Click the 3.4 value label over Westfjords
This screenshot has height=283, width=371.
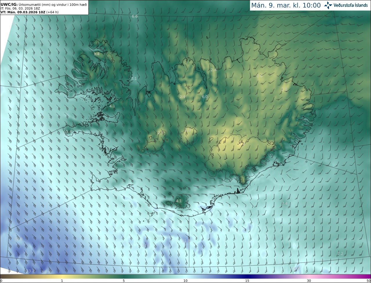[x=97, y=54]
